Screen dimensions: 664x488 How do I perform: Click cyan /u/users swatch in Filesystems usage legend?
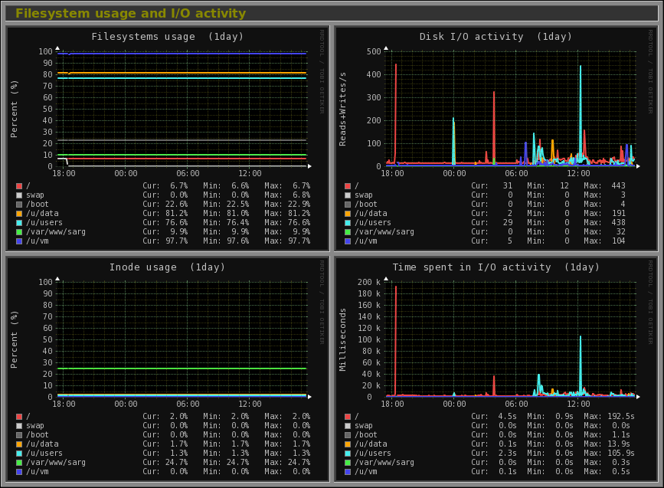[x=19, y=223]
